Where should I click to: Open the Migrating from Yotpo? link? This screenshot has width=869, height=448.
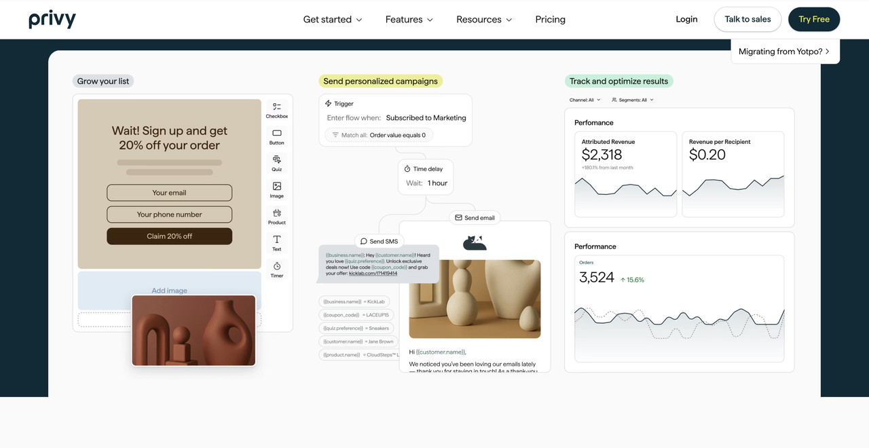tap(785, 51)
